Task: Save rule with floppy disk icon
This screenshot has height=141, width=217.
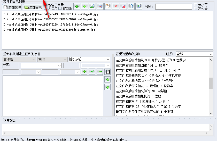Action: (107, 72)
